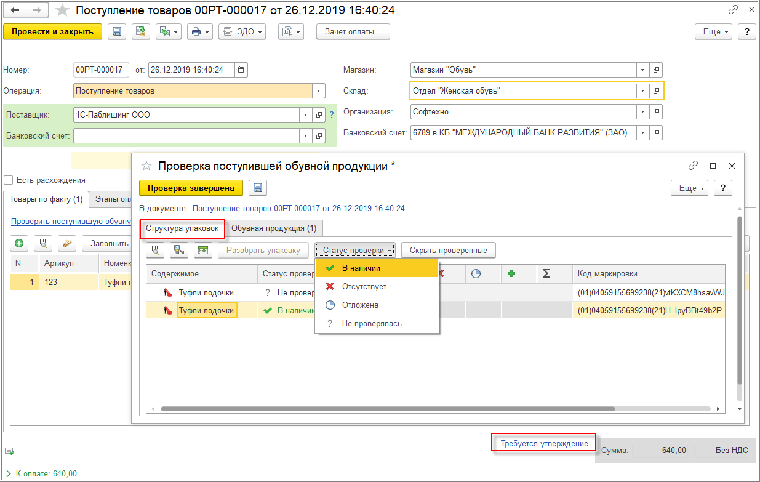760x482 pixels.
Task: Open supplier bank account record icon
Action: pos(319,135)
